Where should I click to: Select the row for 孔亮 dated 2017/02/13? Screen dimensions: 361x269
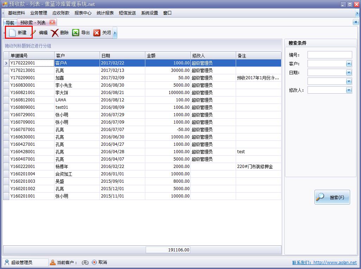(88, 70)
